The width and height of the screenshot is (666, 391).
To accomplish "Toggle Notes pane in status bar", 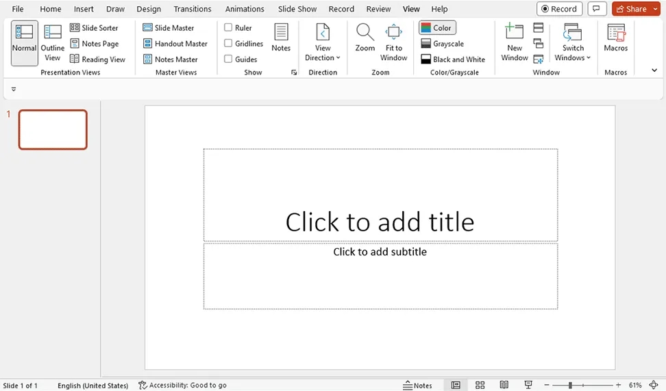I will click(418, 385).
